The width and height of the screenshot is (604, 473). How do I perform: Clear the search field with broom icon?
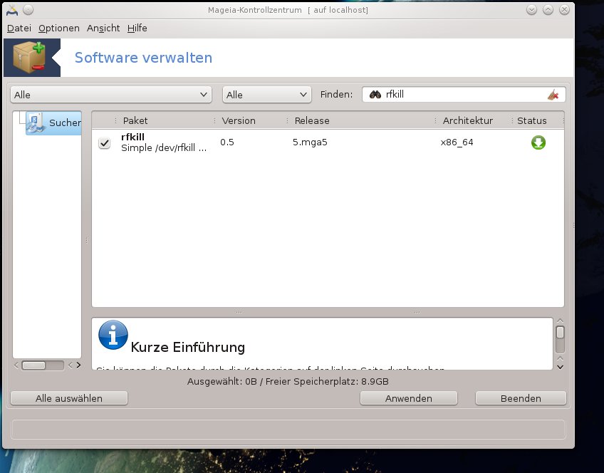point(553,94)
